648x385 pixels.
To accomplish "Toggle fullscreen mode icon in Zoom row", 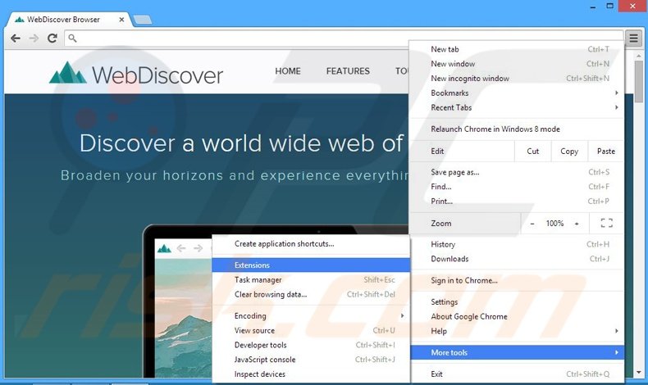I will (606, 224).
